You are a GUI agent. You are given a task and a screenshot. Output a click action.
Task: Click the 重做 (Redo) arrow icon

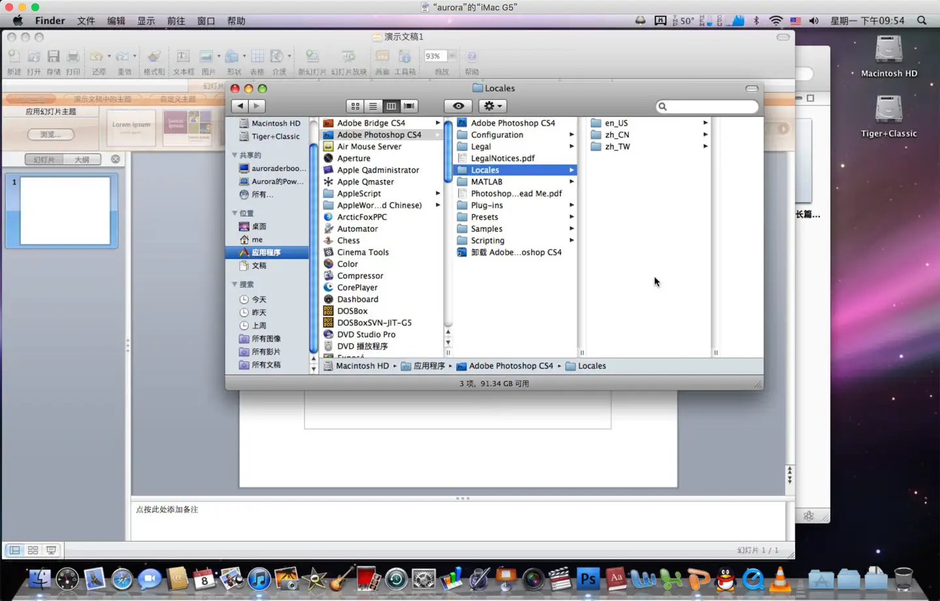pyautogui.click(x=122, y=57)
